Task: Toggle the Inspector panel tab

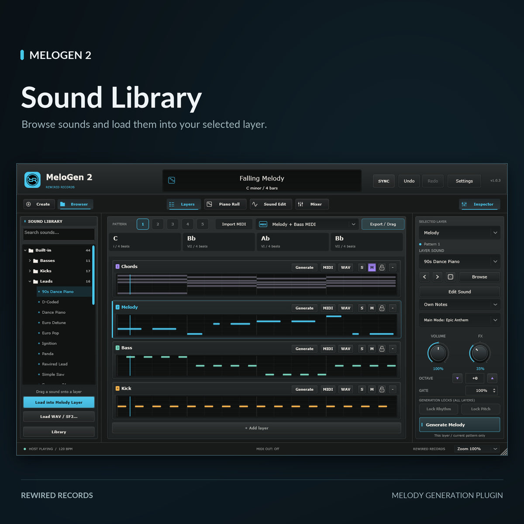Action: pyautogui.click(x=479, y=204)
